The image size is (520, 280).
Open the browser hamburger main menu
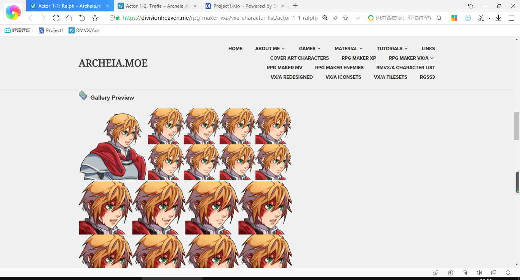pyautogui.click(x=511, y=18)
